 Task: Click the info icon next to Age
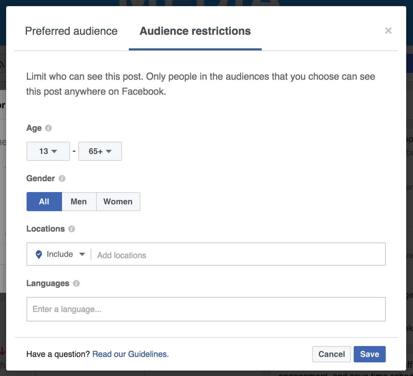pos(48,128)
